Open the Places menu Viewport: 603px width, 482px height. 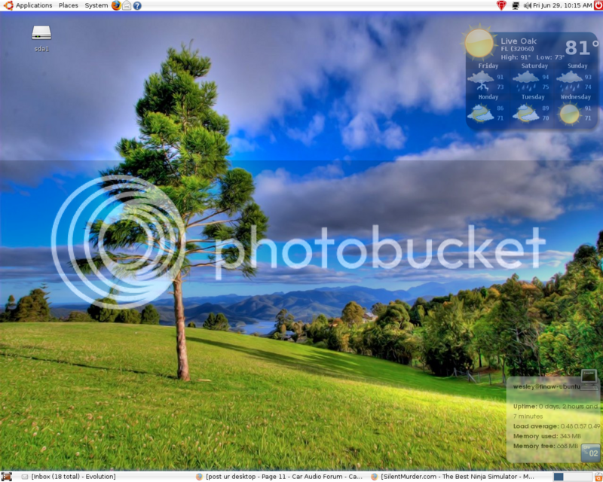coord(68,5)
